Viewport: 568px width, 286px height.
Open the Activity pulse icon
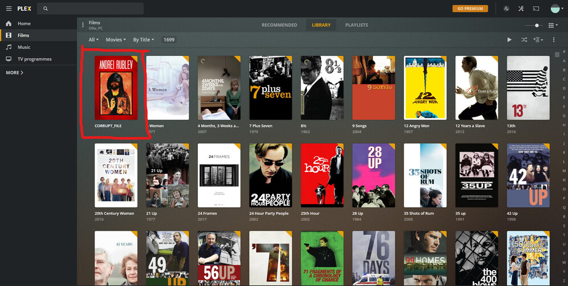[x=506, y=9]
